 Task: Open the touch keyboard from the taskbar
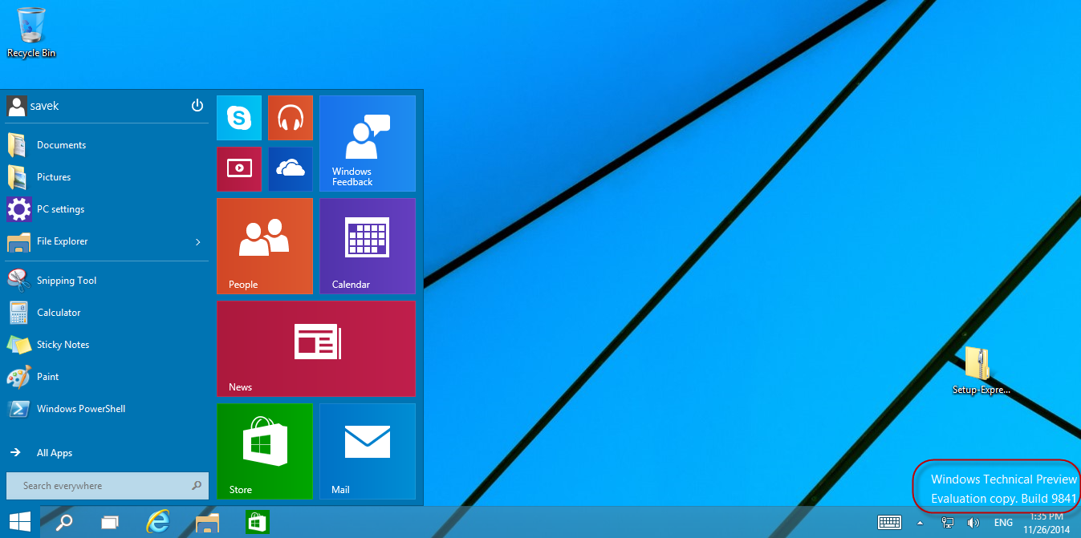[889, 521]
